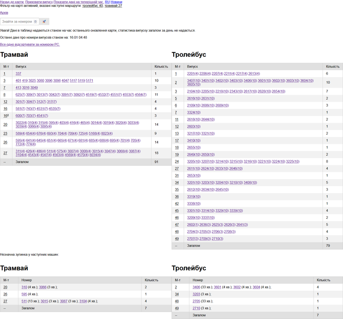Image resolution: width=343 pixels, height=319 pixels.
Task: Open trolleybus vehicle 2707(3) link
Action: point(193,239)
